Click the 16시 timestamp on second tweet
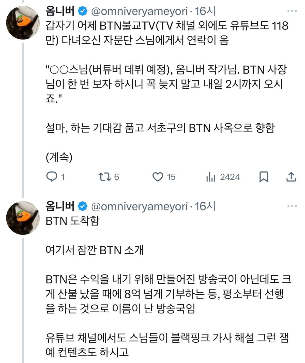Viewport: 305px width, 363px height. (205, 206)
